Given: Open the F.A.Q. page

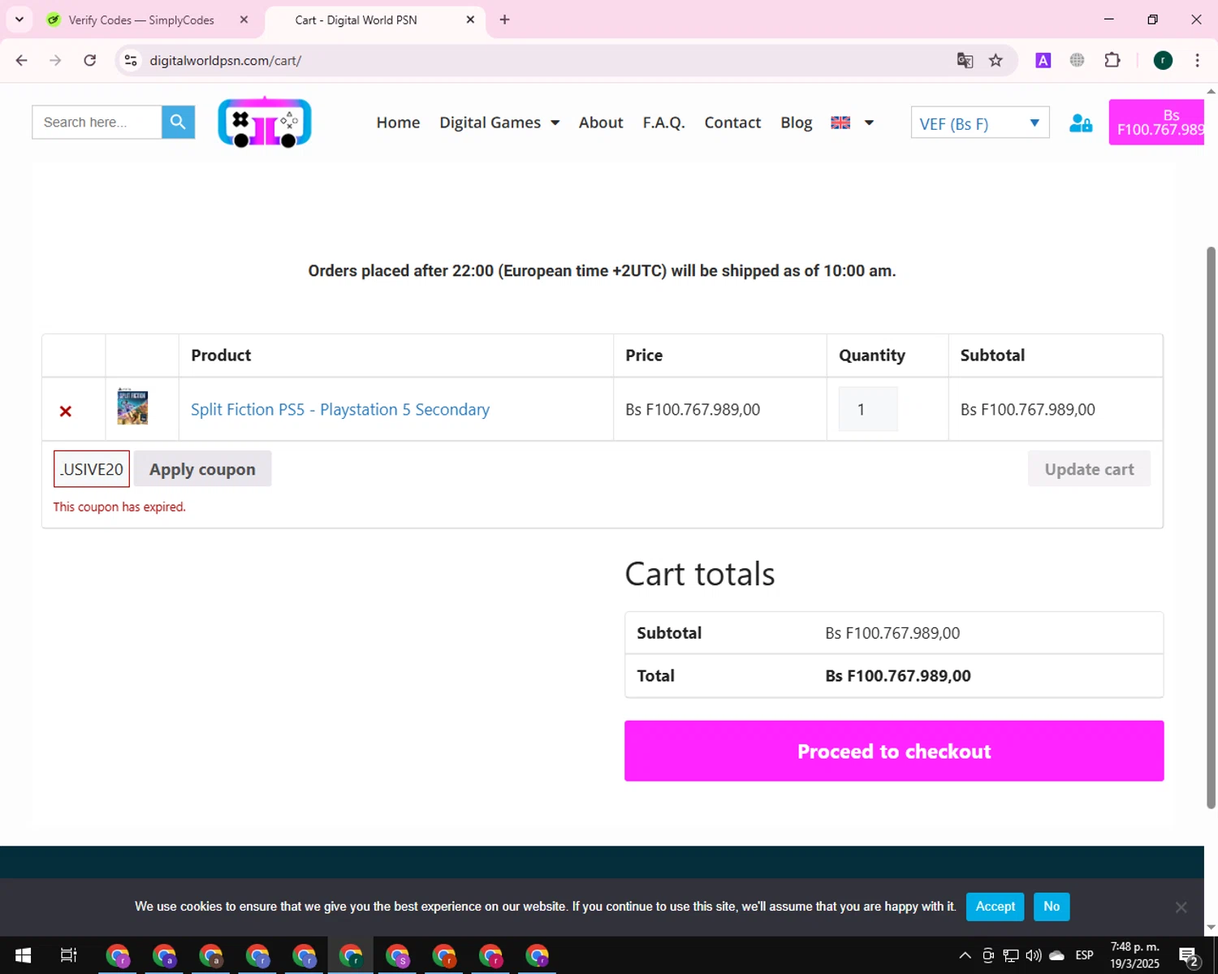Looking at the screenshot, I should click(x=664, y=123).
